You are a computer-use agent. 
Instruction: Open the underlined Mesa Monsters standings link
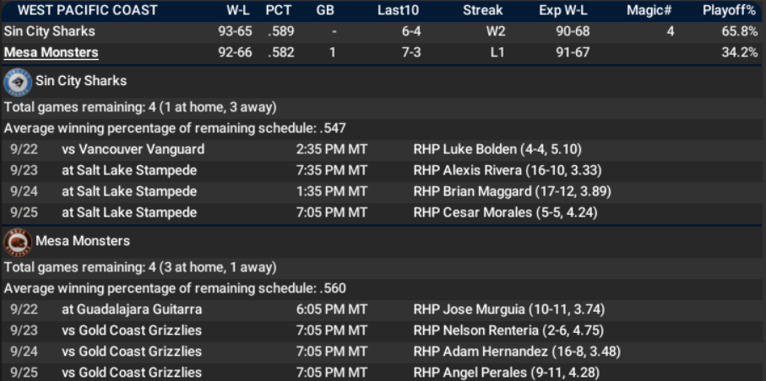51,53
